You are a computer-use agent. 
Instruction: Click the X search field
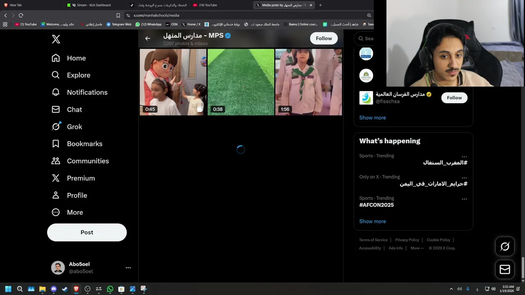pos(364,39)
